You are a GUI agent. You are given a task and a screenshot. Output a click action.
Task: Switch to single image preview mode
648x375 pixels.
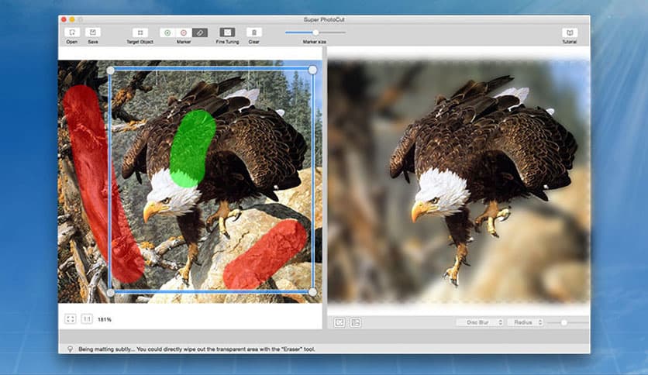pyautogui.click(x=340, y=322)
